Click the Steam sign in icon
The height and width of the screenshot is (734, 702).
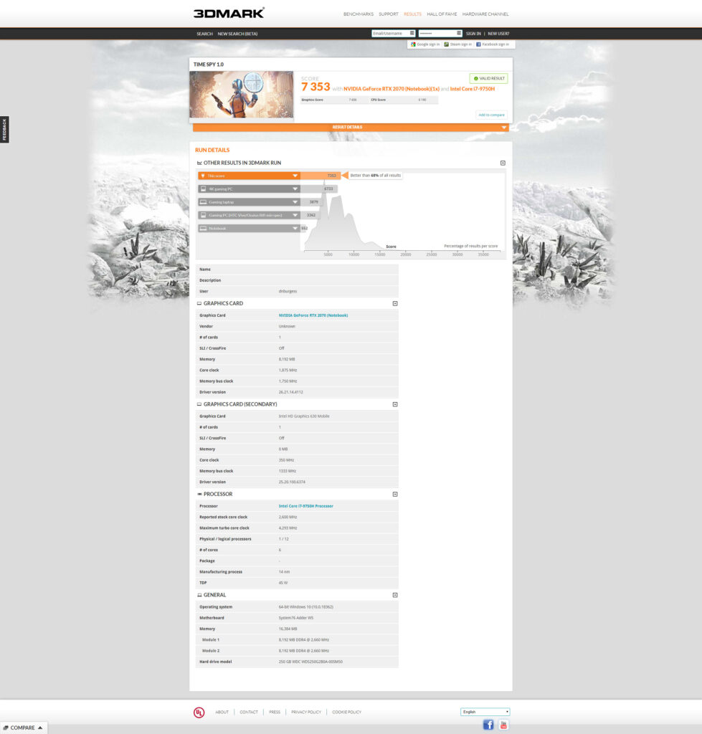446,44
